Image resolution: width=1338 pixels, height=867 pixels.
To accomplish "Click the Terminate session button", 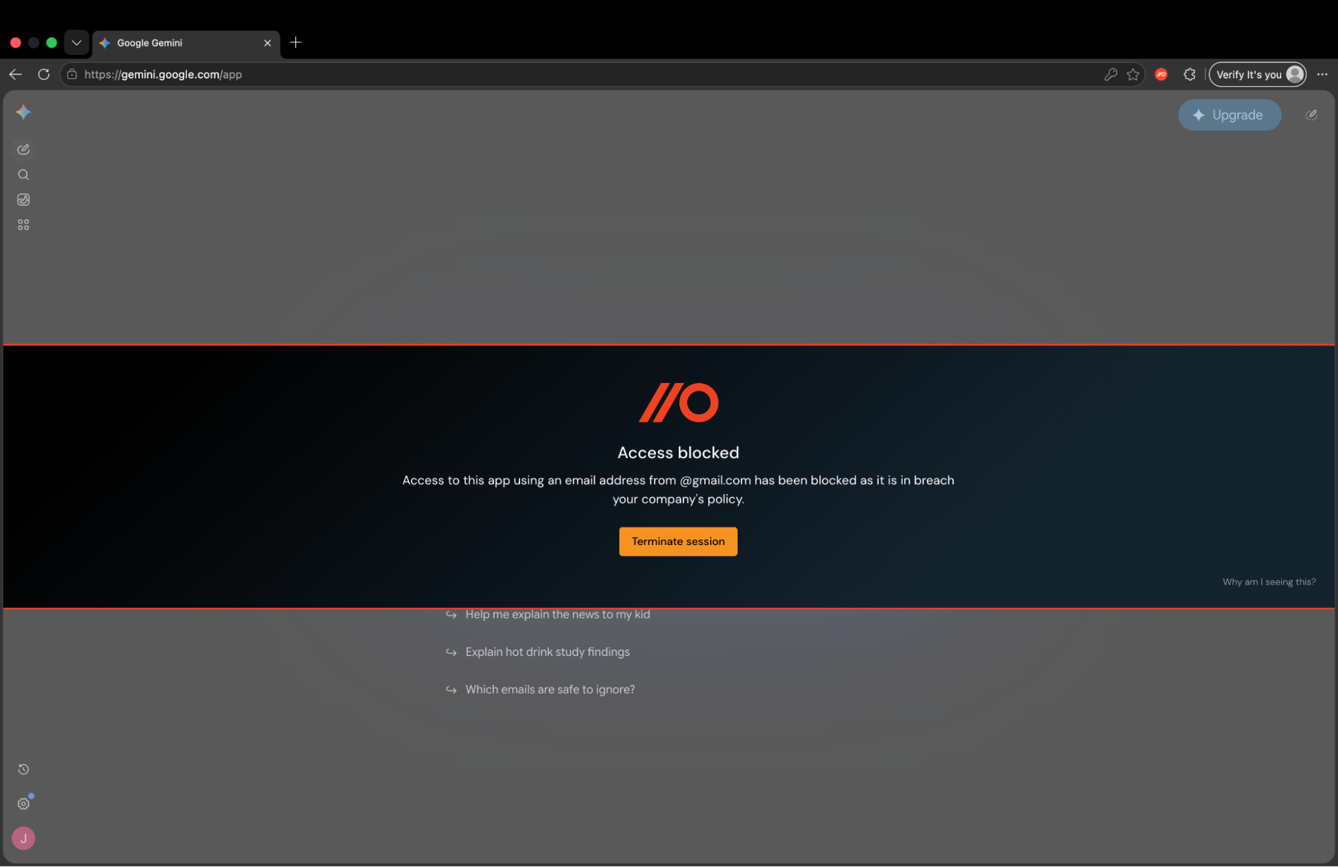I will [678, 542].
